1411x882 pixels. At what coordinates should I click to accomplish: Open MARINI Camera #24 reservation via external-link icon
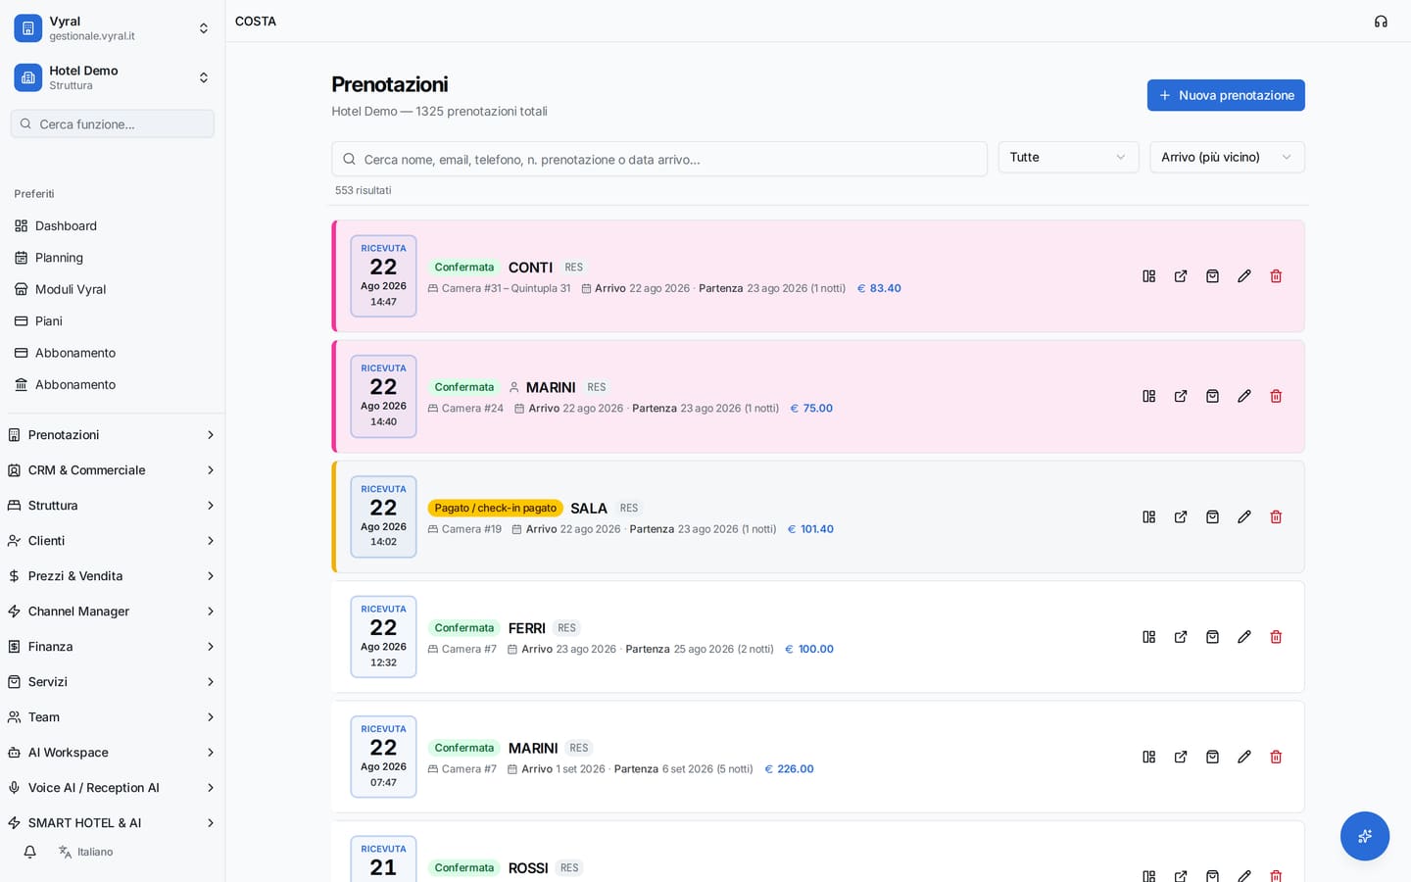(1181, 396)
